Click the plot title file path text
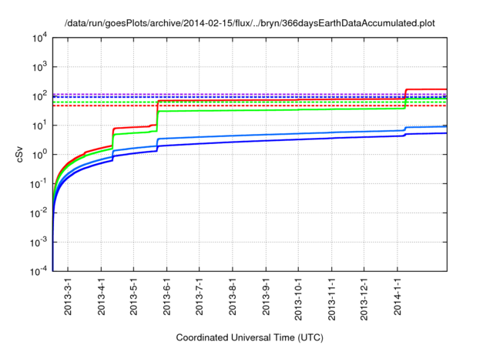The height and width of the screenshot is (345, 493). tap(249, 23)
